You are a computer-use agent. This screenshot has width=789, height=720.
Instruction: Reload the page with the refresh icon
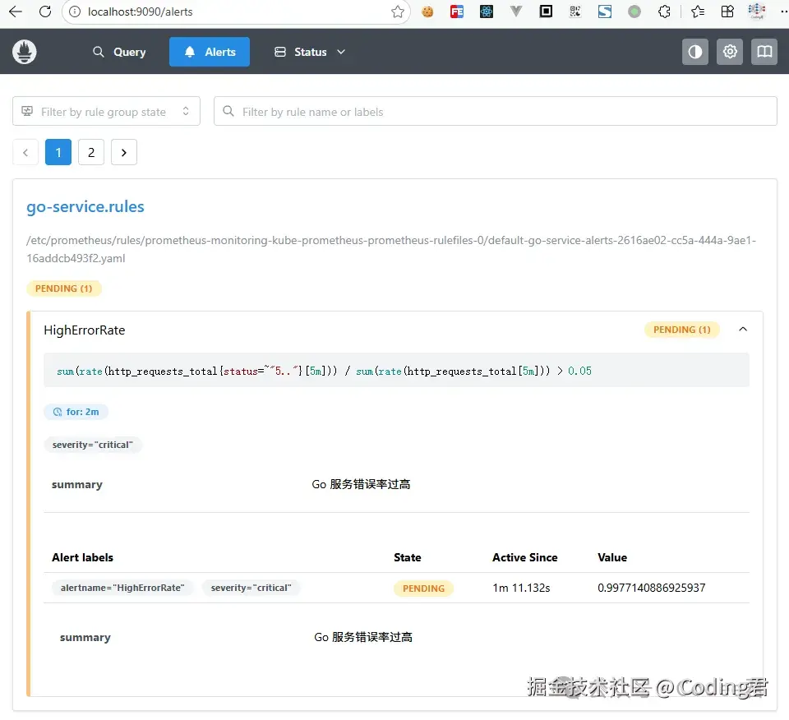point(45,12)
